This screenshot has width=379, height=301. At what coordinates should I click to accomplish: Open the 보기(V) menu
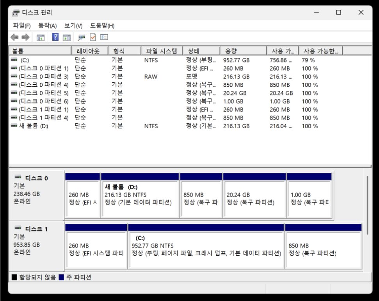point(73,26)
